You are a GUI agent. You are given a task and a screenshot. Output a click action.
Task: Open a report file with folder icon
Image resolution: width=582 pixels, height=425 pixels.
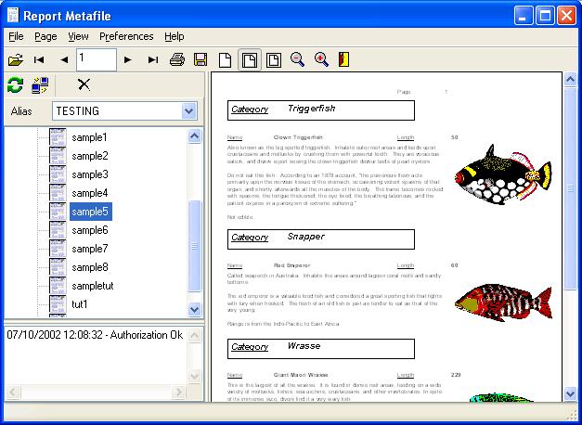tap(16, 59)
